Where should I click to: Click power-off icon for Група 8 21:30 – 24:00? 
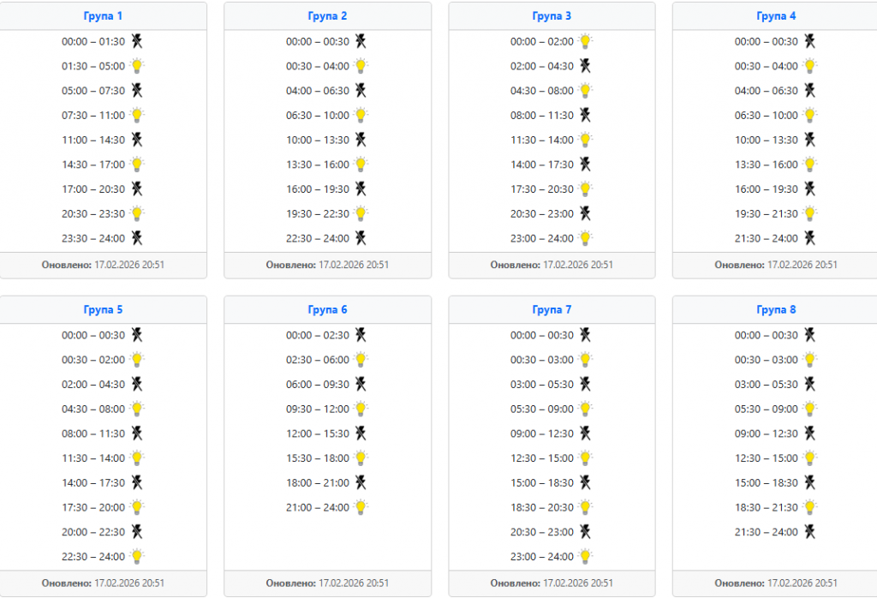[810, 532]
